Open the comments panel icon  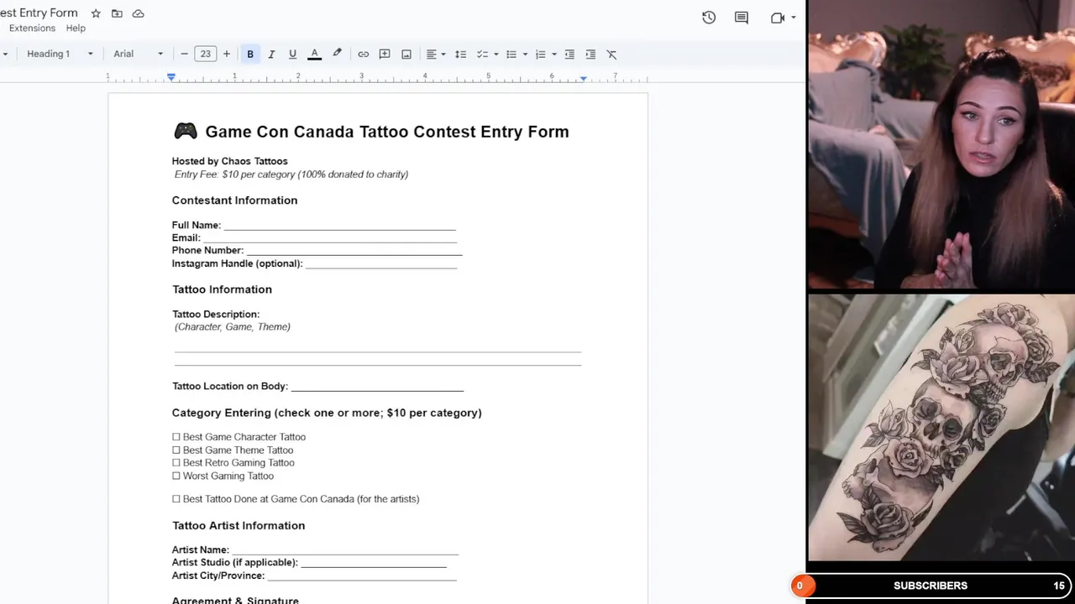point(742,18)
